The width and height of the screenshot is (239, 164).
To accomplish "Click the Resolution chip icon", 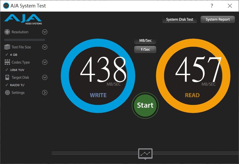I will pos(7,32).
